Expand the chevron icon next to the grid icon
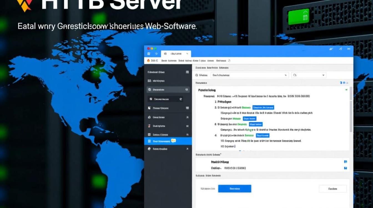The height and width of the screenshot is (208, 373). coord(156,54)
